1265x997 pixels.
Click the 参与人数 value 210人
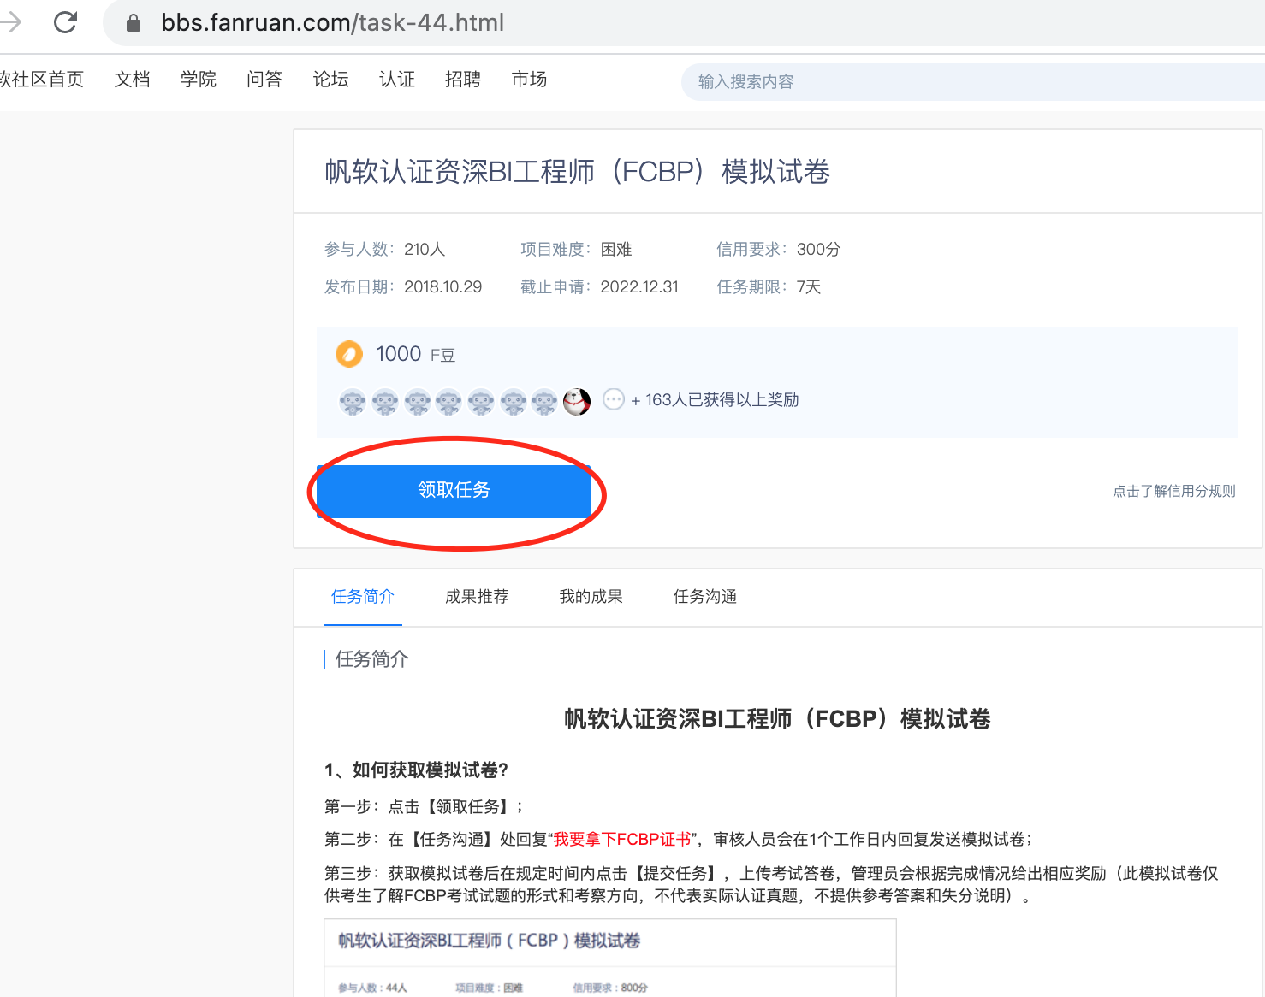tap(425, 250)
